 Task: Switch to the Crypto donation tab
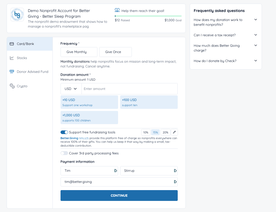pyautogui.click(x=22, y=86)
